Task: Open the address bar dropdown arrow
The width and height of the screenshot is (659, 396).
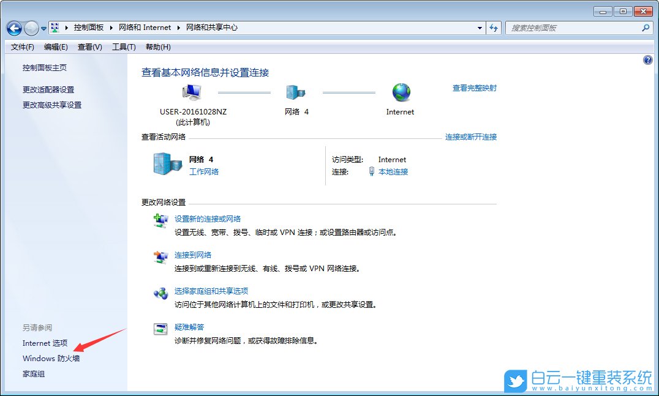Action: click(480, 28)
